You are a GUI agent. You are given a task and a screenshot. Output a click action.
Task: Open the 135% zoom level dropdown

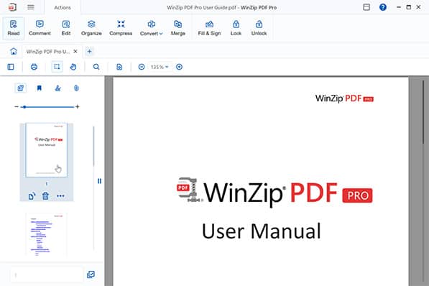(x=160, y=67)
